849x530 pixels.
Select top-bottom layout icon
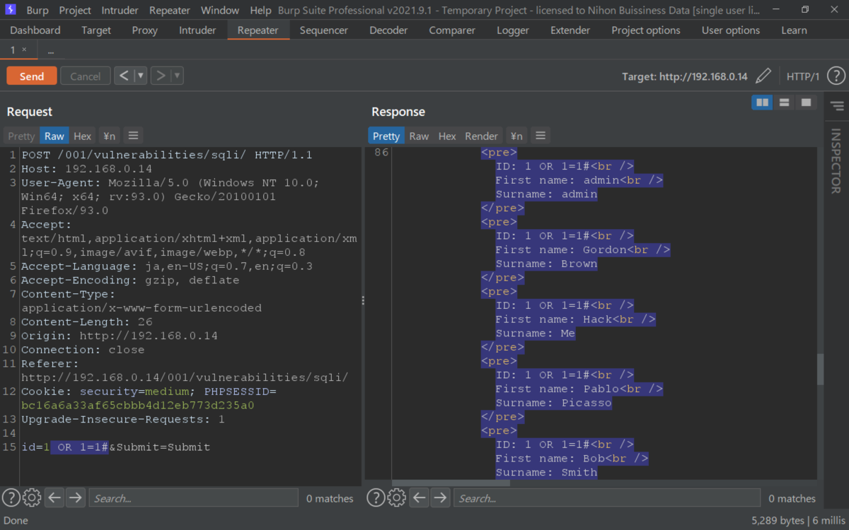click(x=784, y=102)
